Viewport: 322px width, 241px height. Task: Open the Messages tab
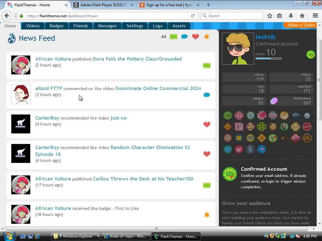click(107, 26)
